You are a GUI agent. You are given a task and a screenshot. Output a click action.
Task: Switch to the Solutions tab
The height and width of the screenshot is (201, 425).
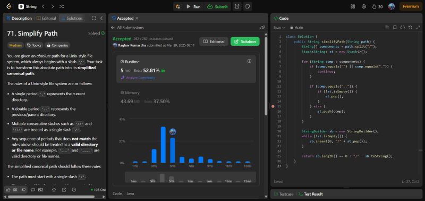coord(72,18)
